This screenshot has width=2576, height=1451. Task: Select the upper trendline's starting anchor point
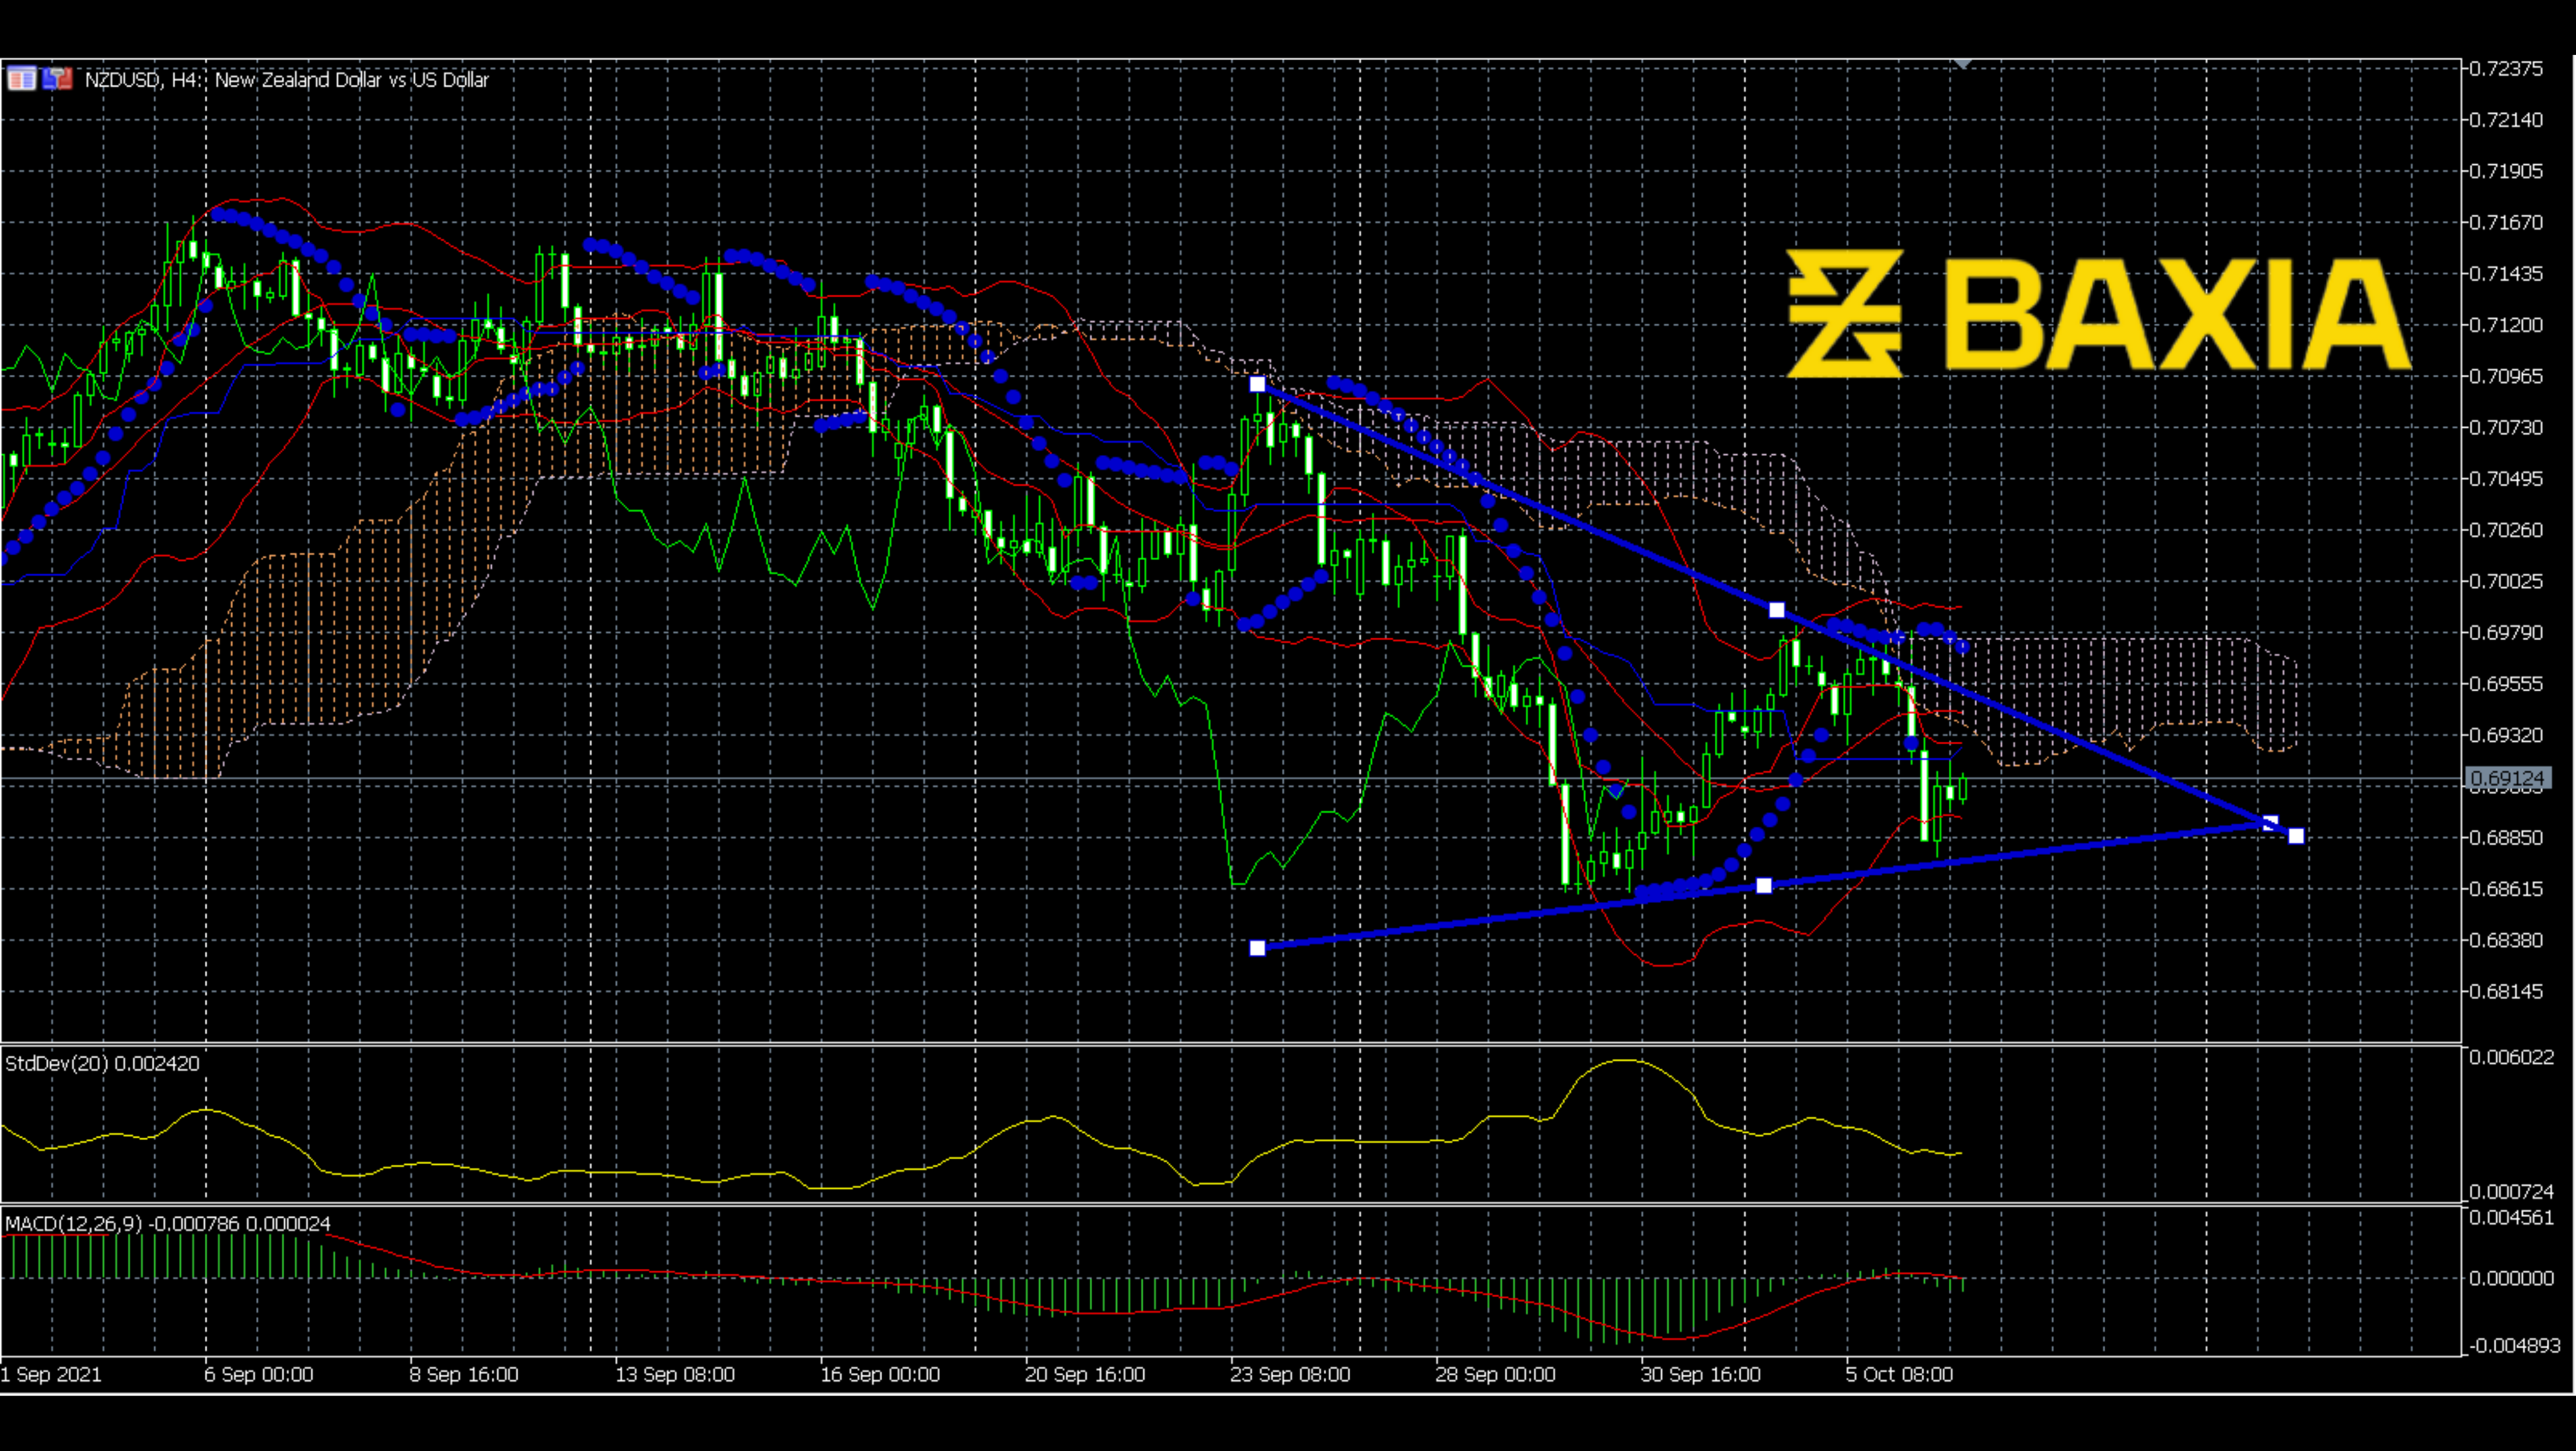tap(1257, 385)
